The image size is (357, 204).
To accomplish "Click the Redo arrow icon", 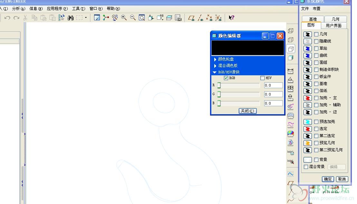I will click(16, 18).
